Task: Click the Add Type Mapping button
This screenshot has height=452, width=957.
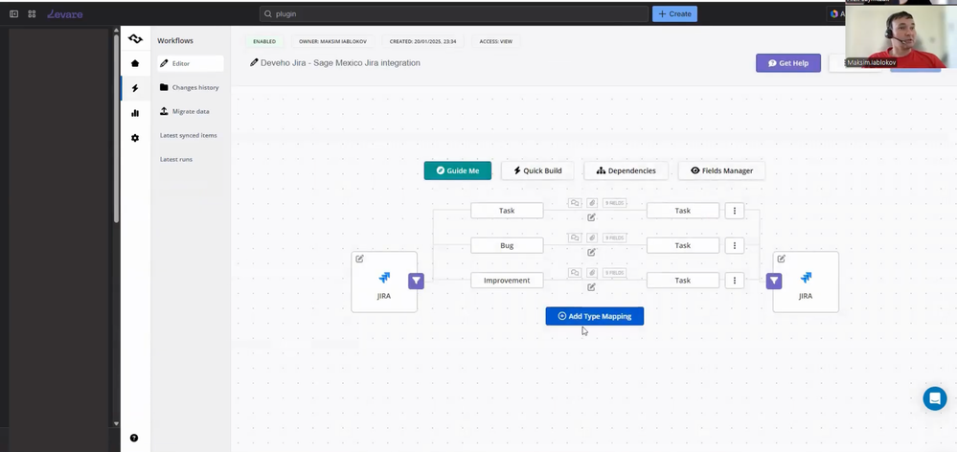Action: (595, 316)
